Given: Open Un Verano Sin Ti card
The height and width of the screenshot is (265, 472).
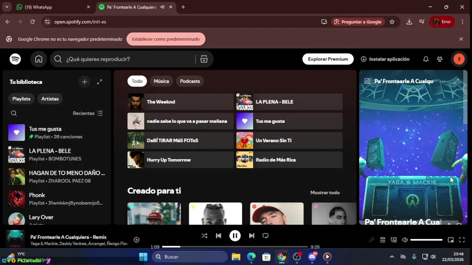Looking at the screenshot, I should 289,141.
